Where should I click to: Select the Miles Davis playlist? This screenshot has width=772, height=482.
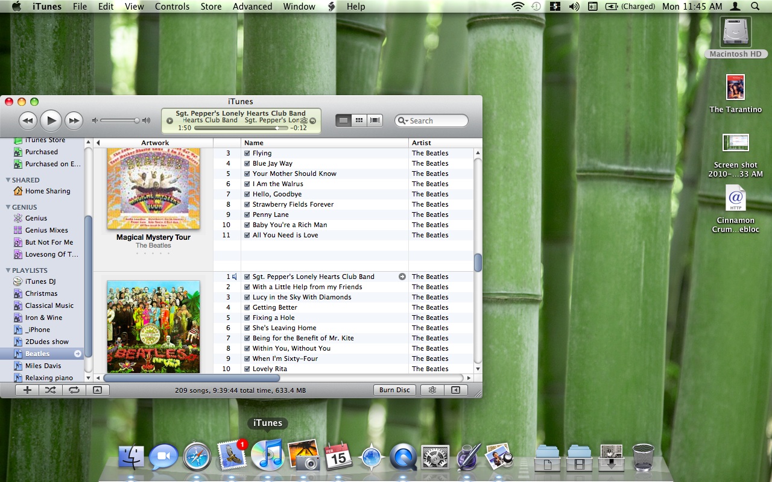[x=42, y=366]
